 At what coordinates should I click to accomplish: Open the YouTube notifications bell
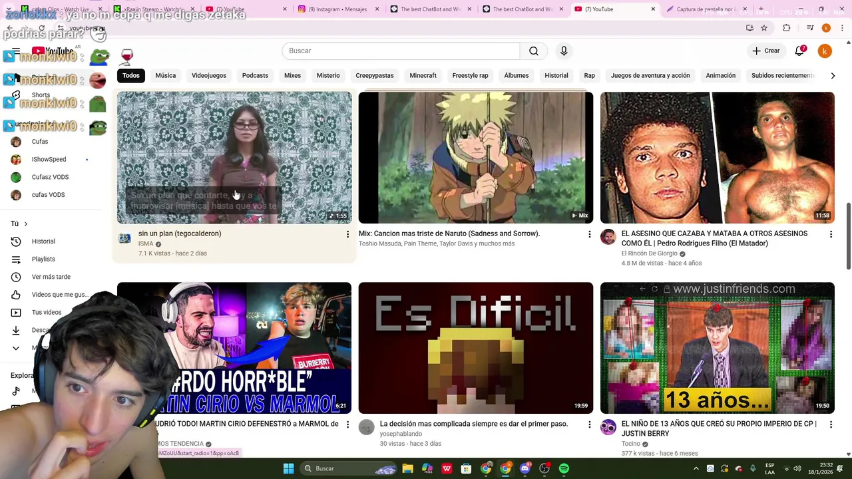pyautogui.click(x=800, y=51)
